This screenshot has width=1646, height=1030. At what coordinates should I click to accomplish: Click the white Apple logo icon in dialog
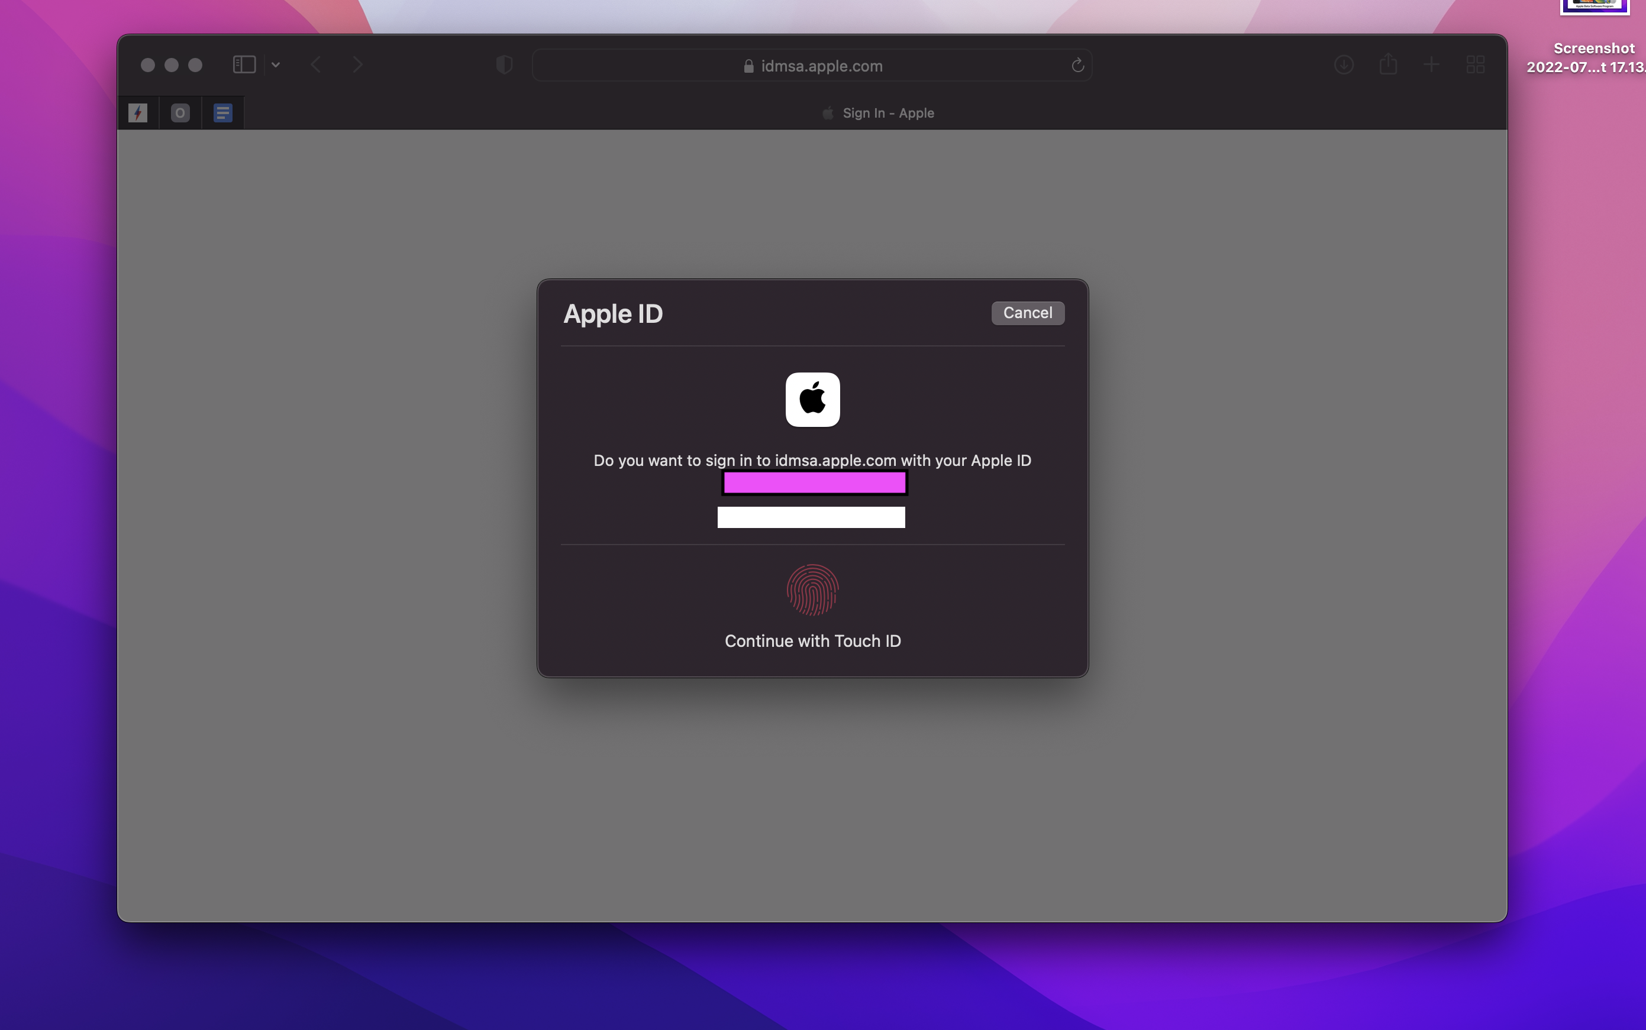coord(812,399)
